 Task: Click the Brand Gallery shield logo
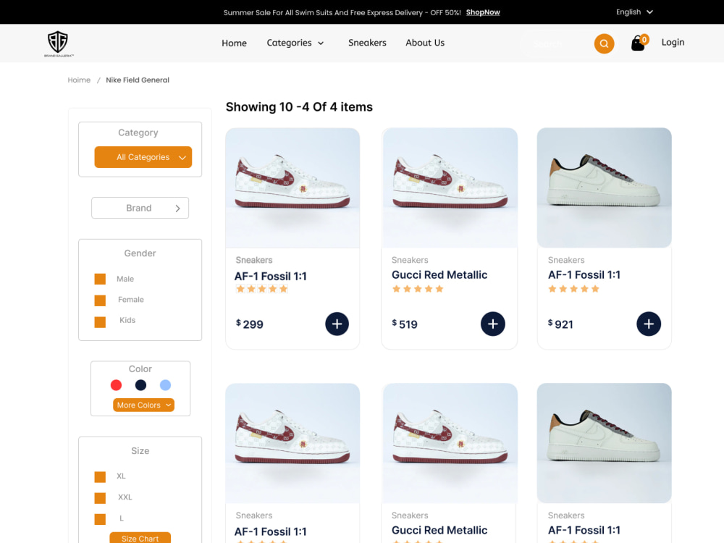[59, 43]
